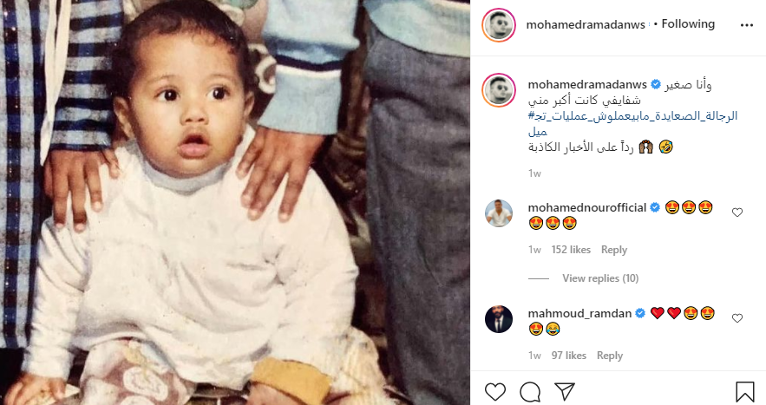Reply to mohamednourofficial's comment

click(x=614, y=250)
